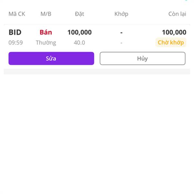This screenshot has width=194, height=194.
Task: Click the order price 40.0
Action: coord(79,42)
